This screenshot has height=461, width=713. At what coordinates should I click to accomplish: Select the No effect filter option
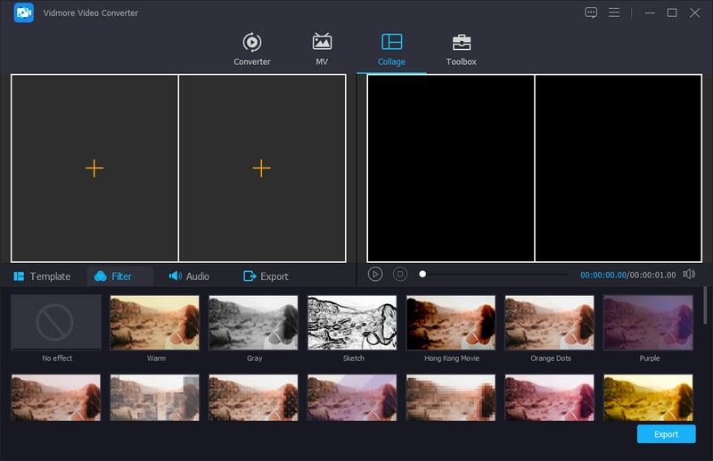point(56,323)
